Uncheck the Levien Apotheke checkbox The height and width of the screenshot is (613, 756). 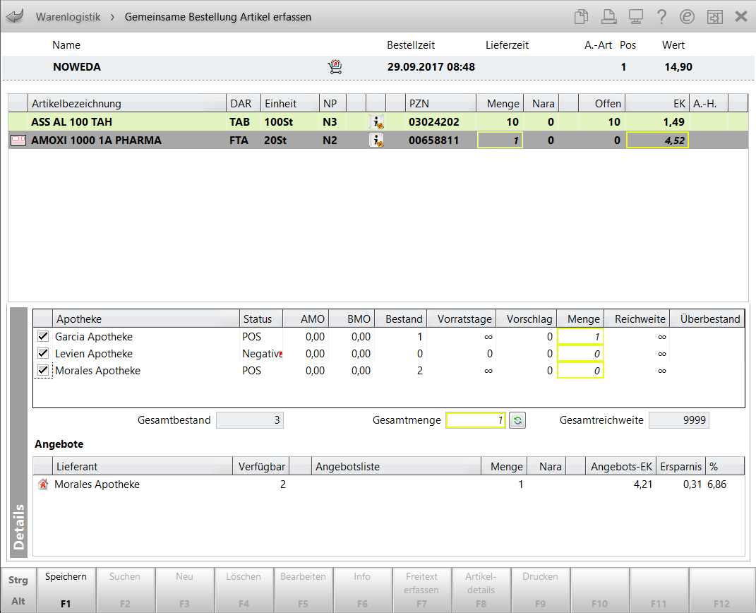(x=43, y=353)
